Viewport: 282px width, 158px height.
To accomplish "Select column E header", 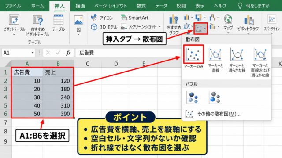I will coord(144,64).
